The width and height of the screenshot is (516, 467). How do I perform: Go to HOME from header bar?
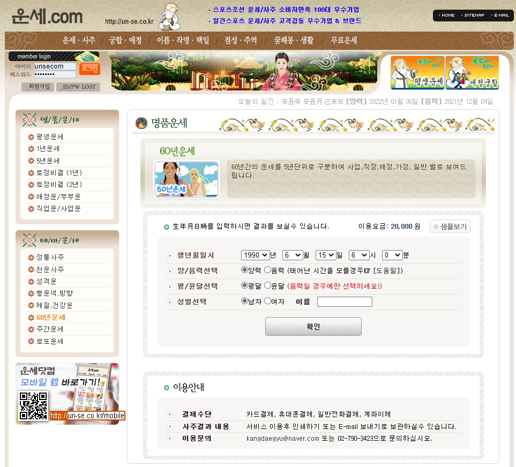coord(447,16)
